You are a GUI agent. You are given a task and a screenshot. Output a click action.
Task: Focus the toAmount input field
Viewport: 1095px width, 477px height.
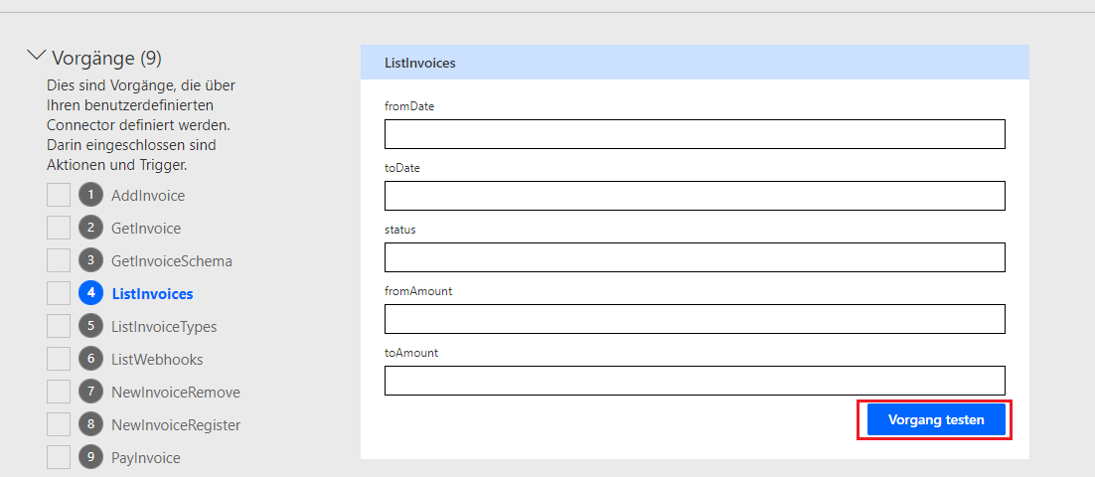point(695,380)
